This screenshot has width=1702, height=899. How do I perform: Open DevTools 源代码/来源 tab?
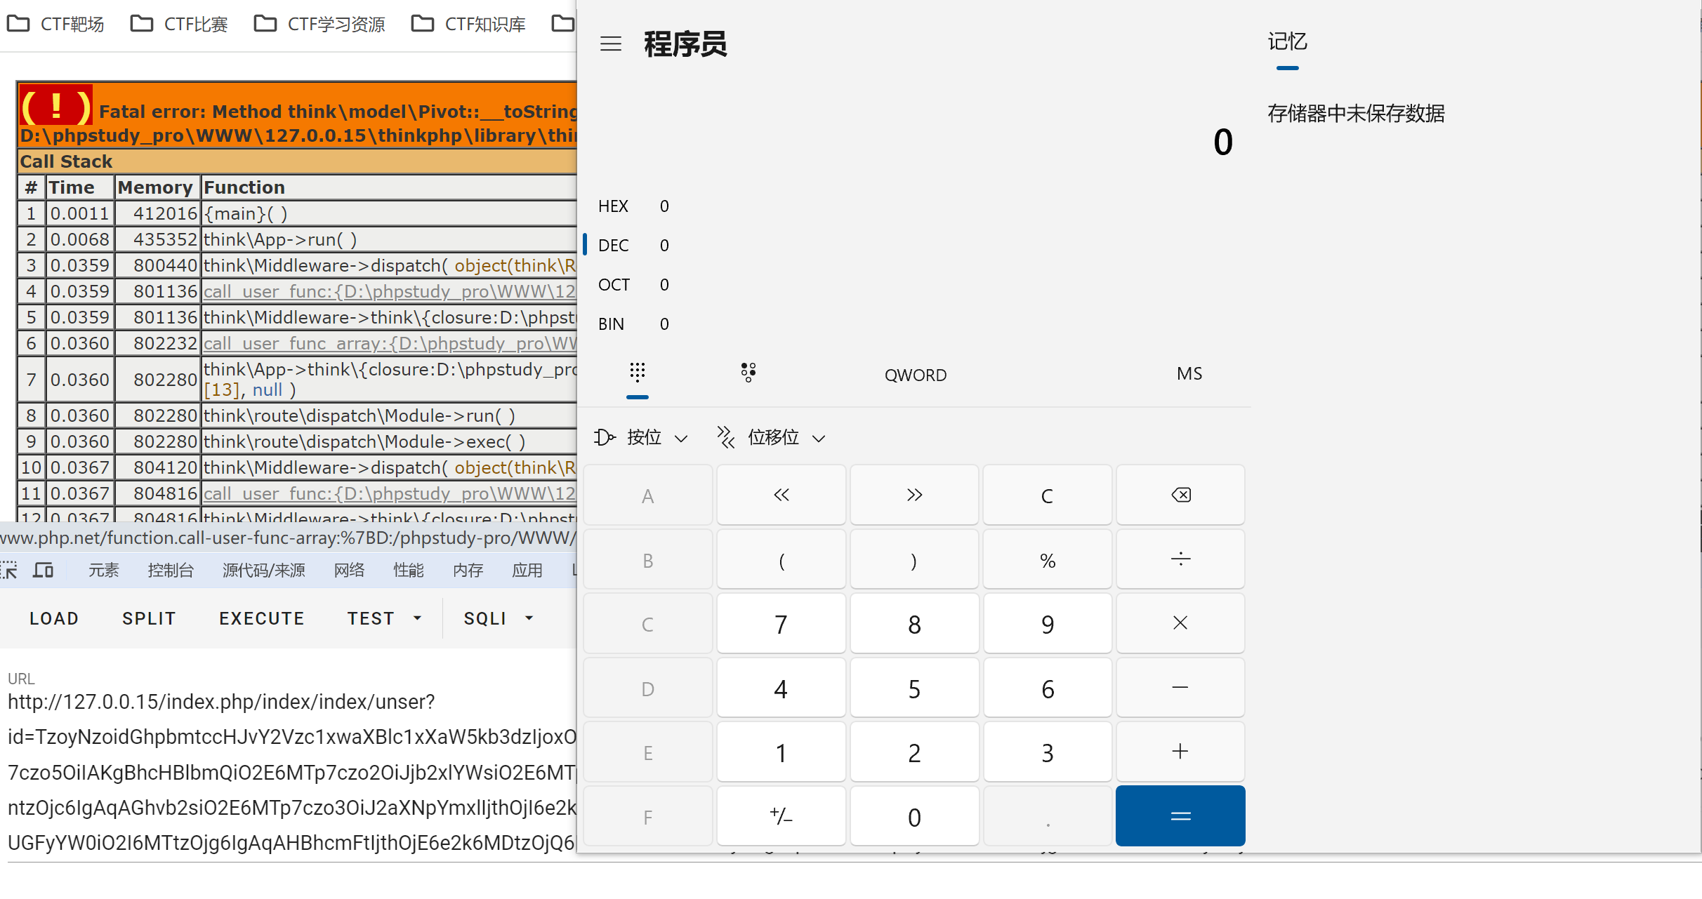263,570
